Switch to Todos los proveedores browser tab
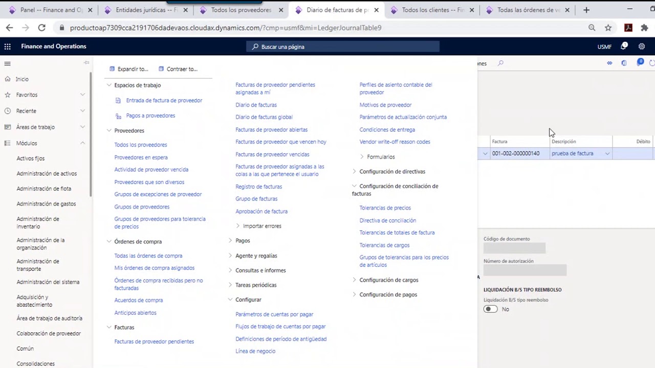 tap(242, 10)
